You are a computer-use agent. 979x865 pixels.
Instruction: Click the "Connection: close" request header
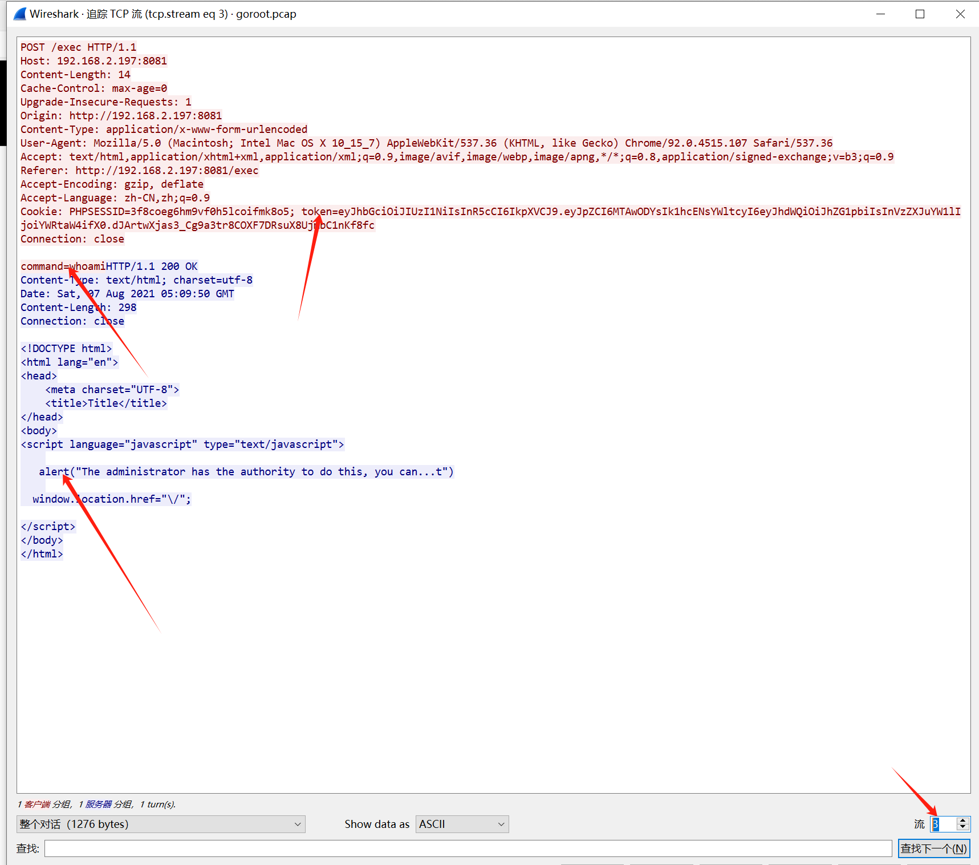point(72,239)
